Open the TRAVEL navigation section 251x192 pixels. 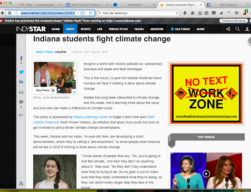tap(139, 29)
